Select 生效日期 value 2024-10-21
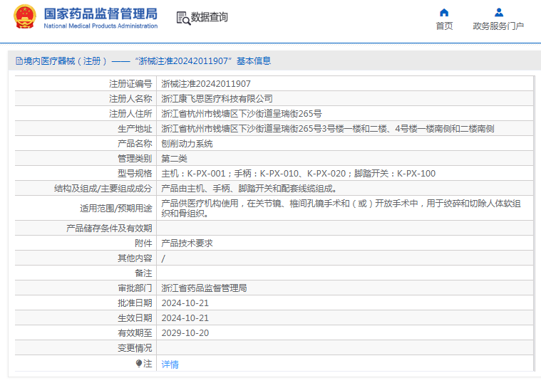Image resolution: width=541 pixels, height=383 pixels. coord(185,318)
